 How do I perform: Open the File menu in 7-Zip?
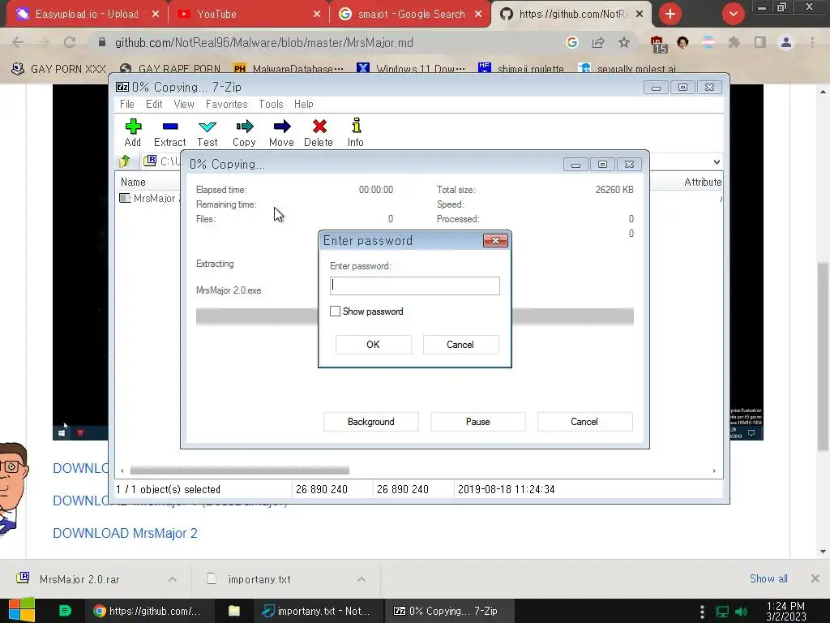coord(127,104)
